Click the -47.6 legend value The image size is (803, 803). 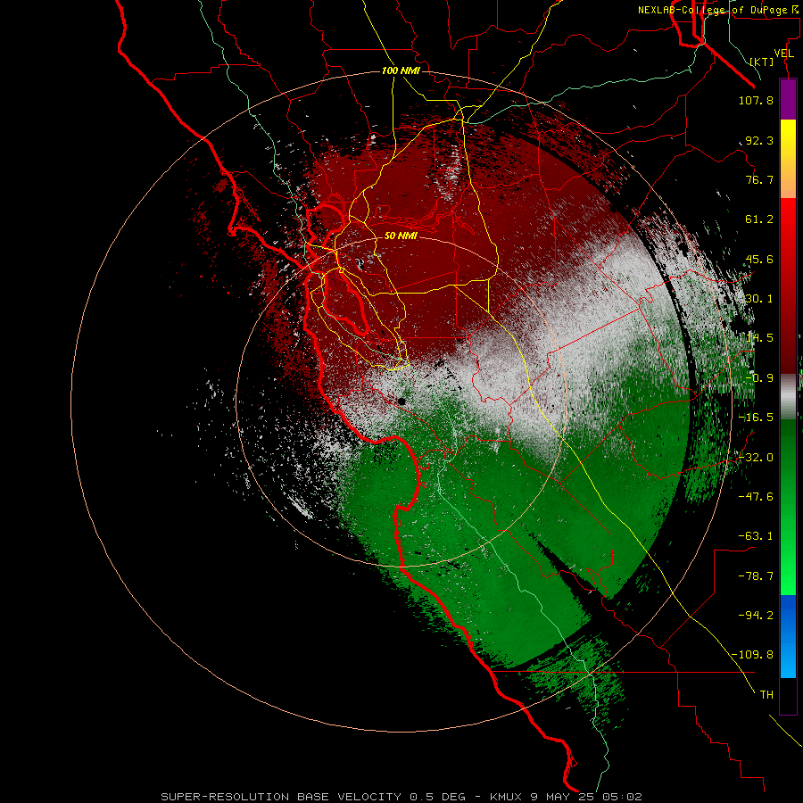(756, 497)
